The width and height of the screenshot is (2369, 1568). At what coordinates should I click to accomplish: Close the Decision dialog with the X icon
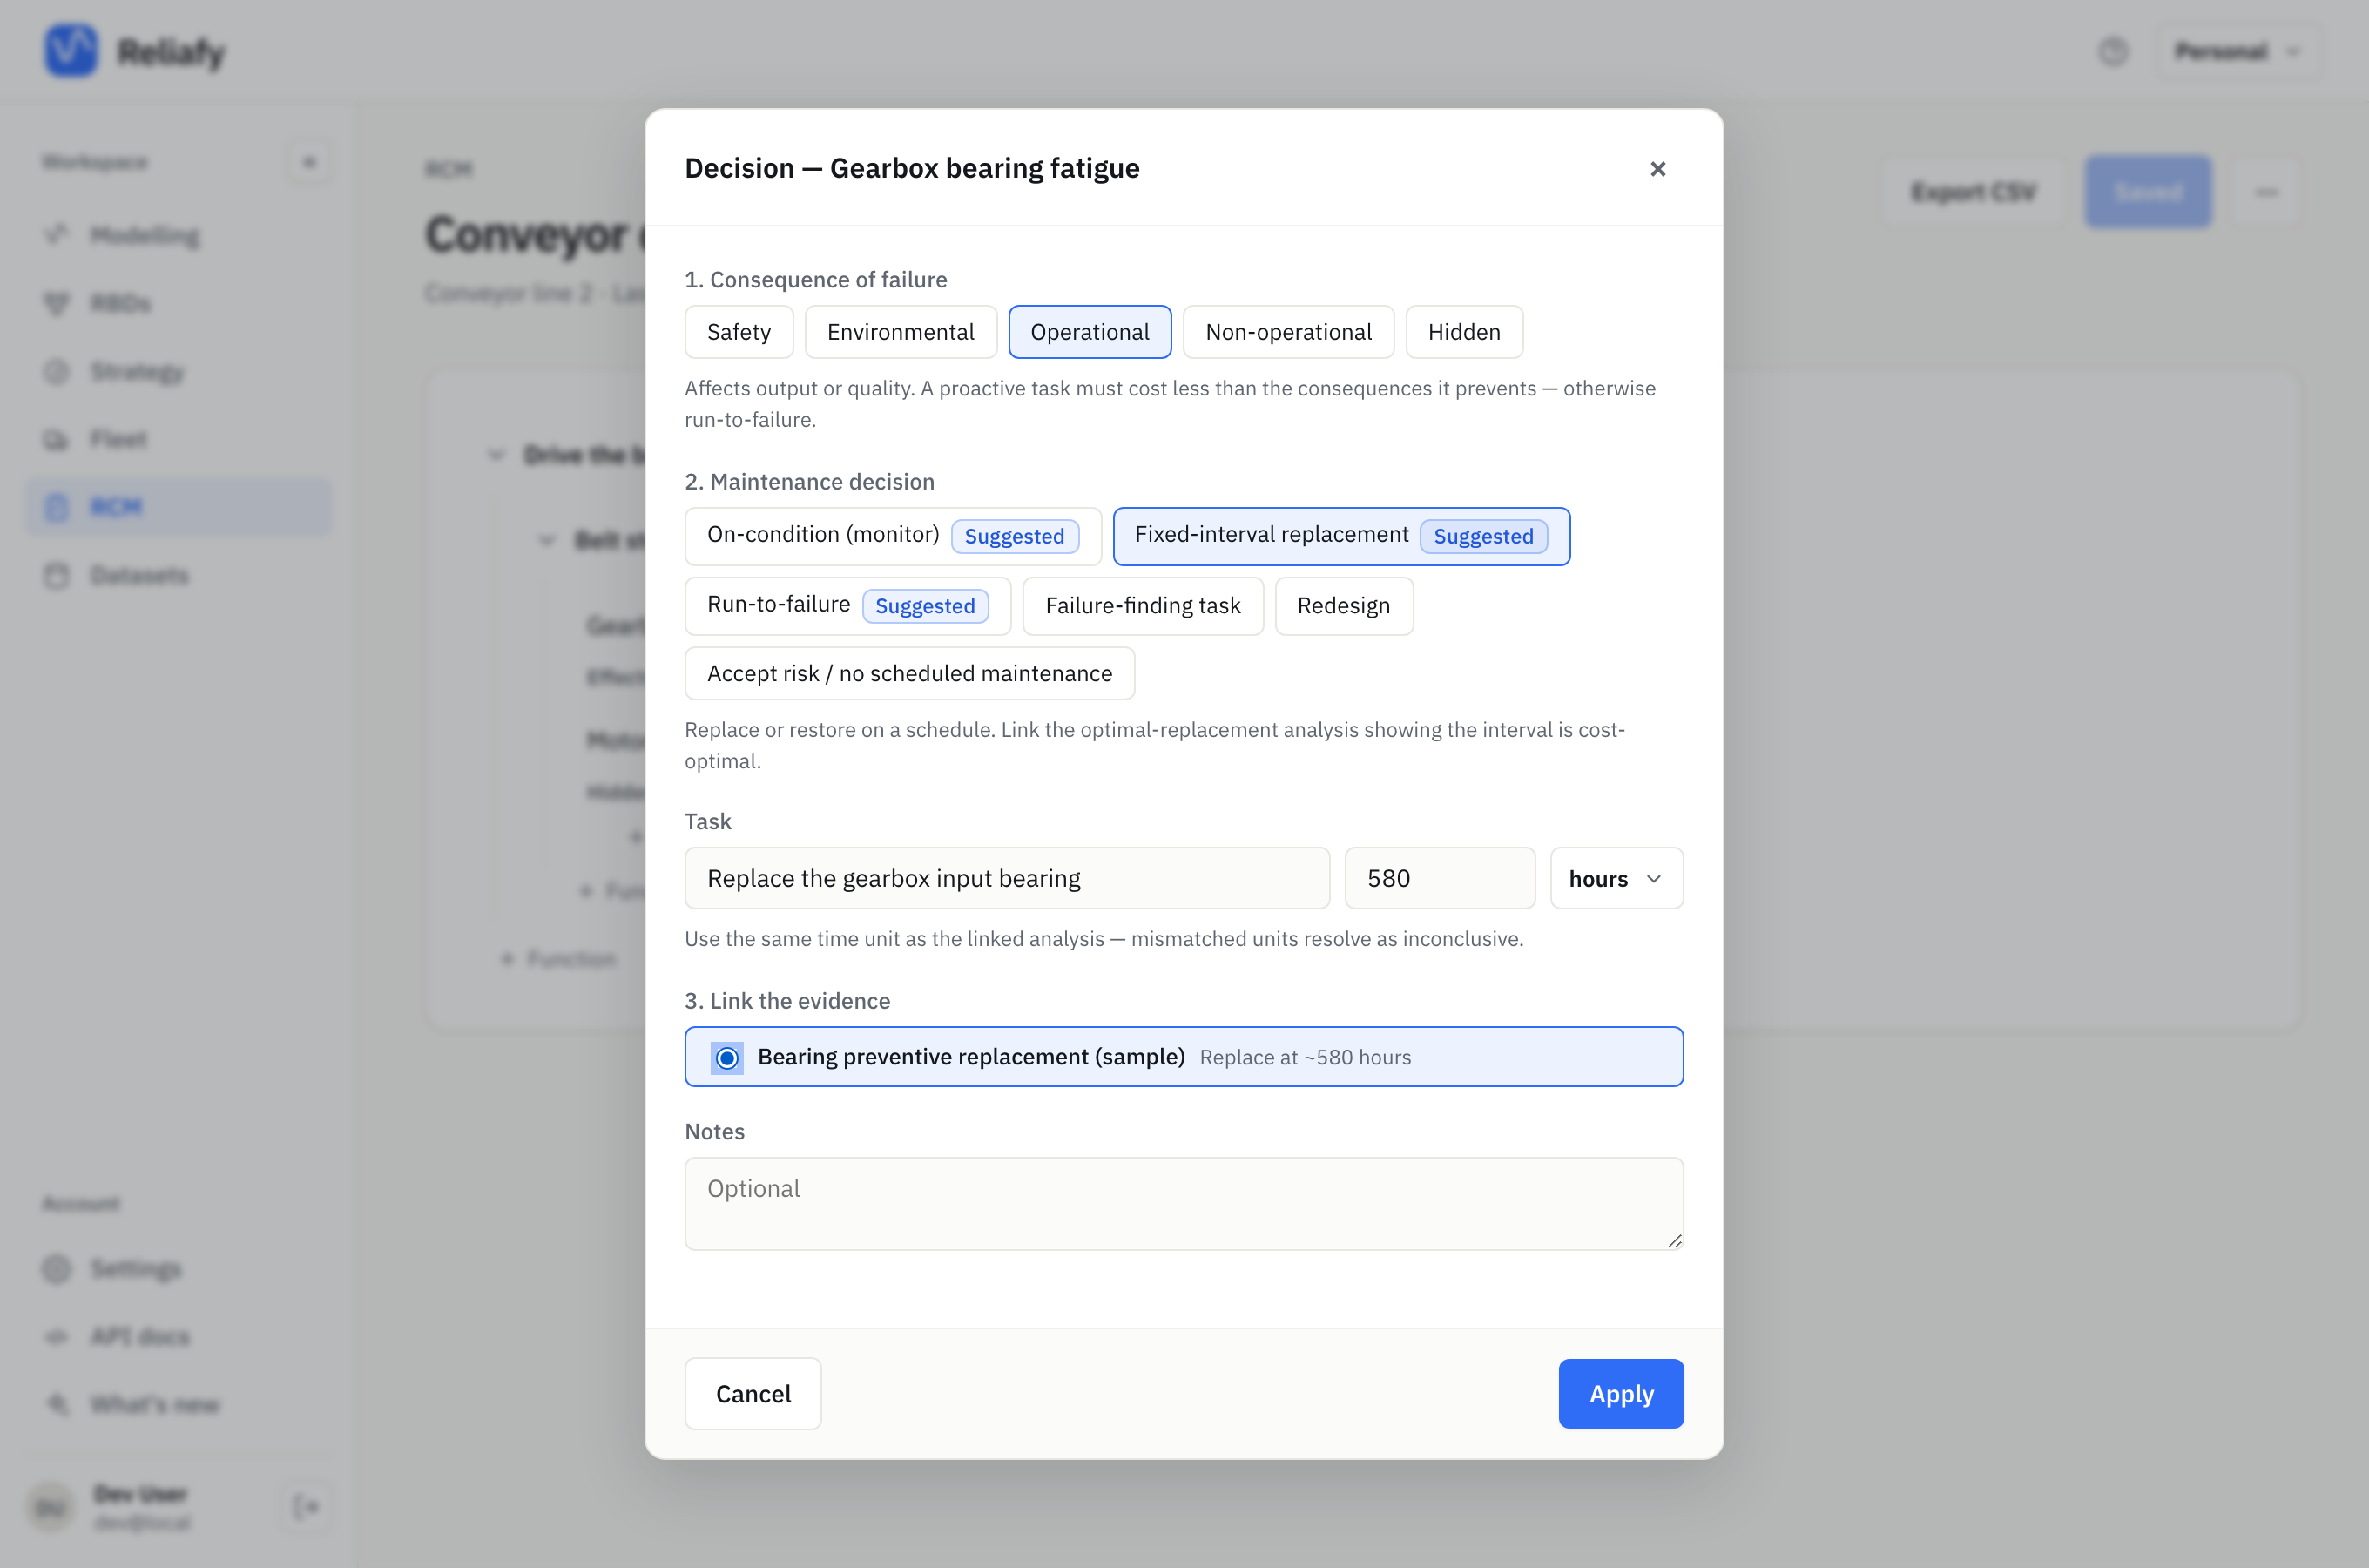1657,168
